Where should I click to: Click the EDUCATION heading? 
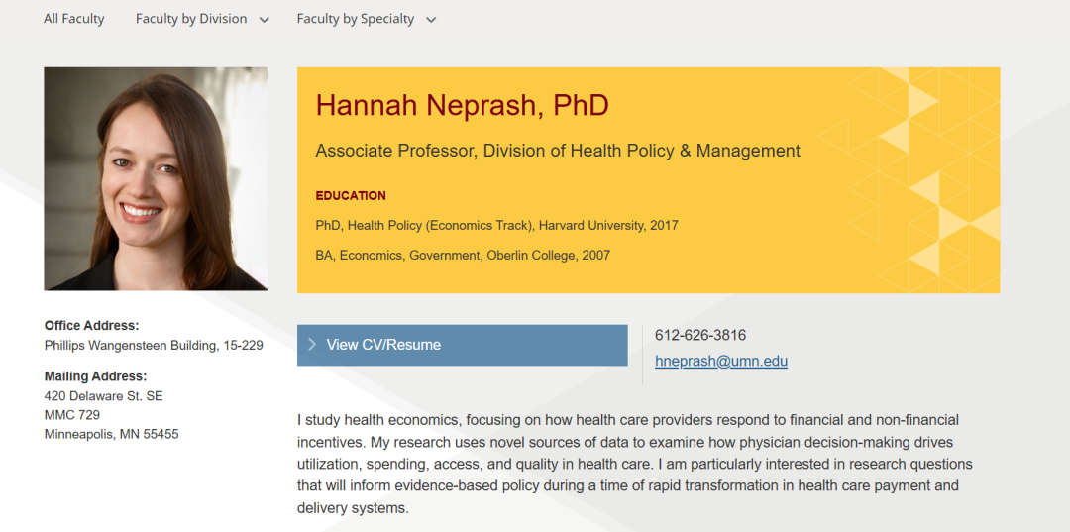pos(351,196)
